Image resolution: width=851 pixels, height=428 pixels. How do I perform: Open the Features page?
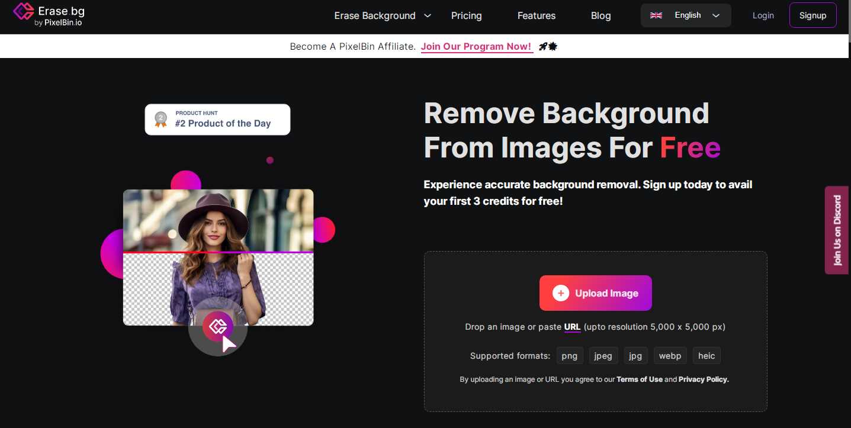tap(537, 16)
